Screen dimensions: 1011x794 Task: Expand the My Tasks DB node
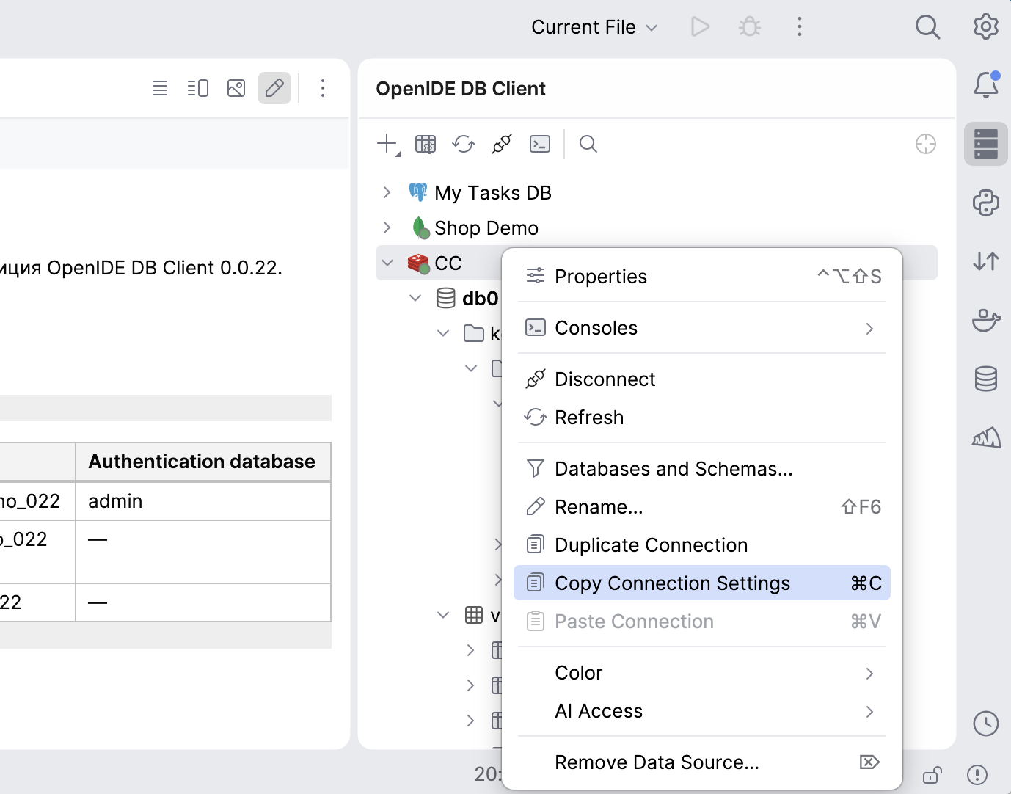387,192
